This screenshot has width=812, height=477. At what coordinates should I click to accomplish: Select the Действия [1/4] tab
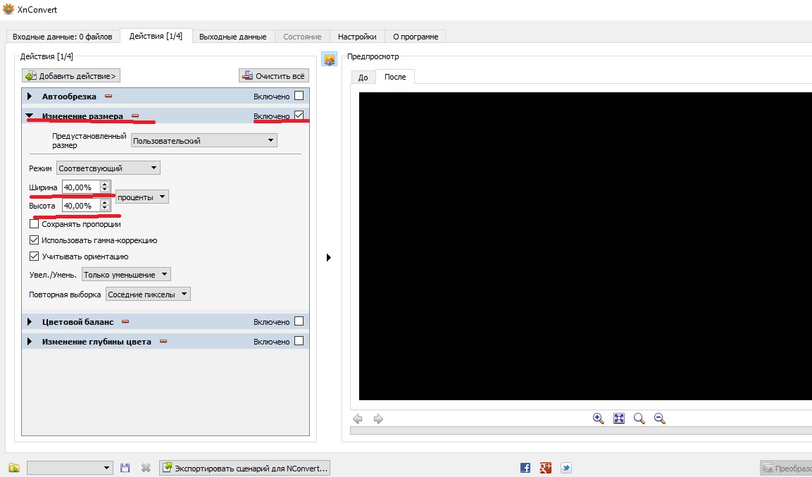156,36
